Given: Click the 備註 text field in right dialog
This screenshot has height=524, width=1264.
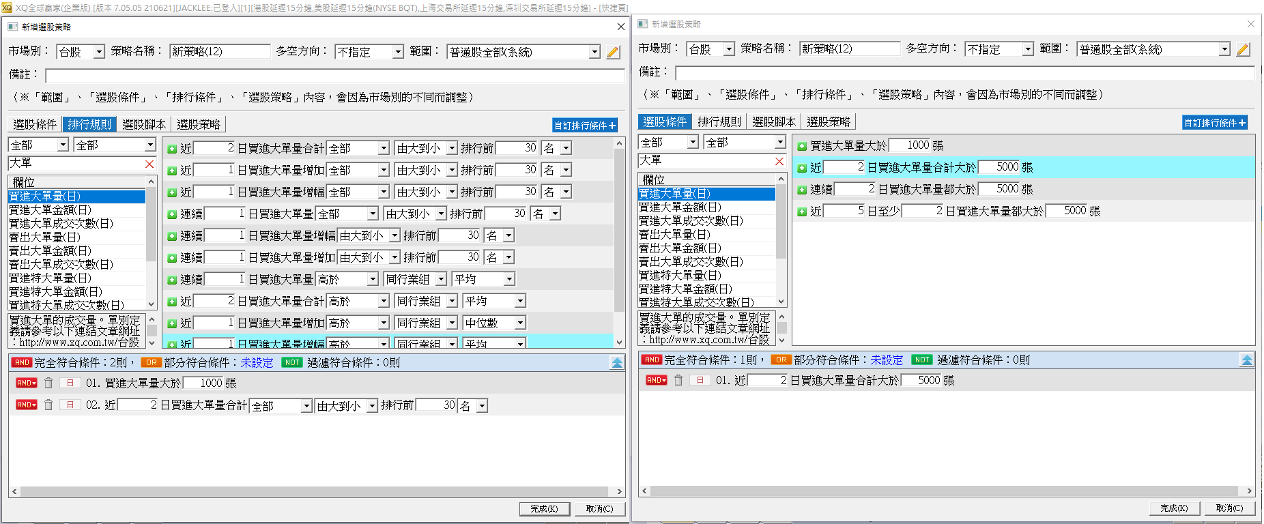Looking at the screenshot, I should [x=964, y=72].
